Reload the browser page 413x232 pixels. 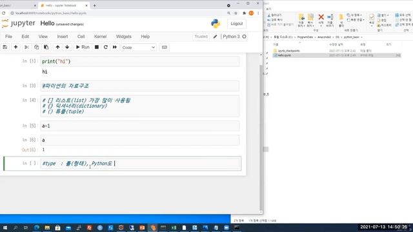click(x=3, y=13)
